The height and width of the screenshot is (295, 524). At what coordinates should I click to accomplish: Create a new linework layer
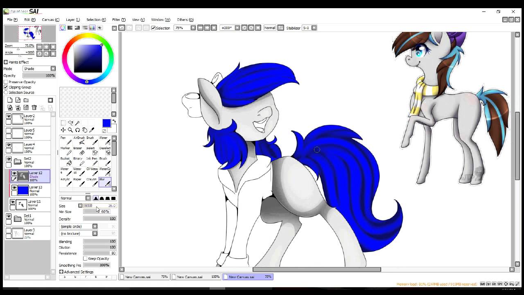[18, 100]
